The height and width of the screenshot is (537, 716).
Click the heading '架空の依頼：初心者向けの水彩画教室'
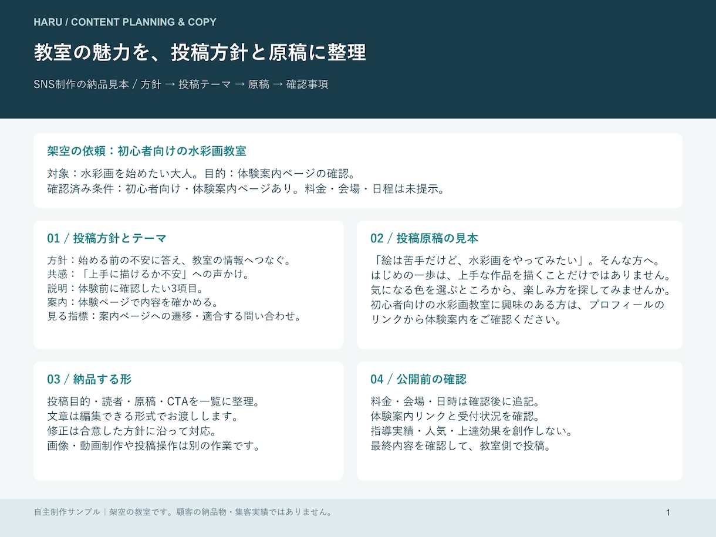146,151
